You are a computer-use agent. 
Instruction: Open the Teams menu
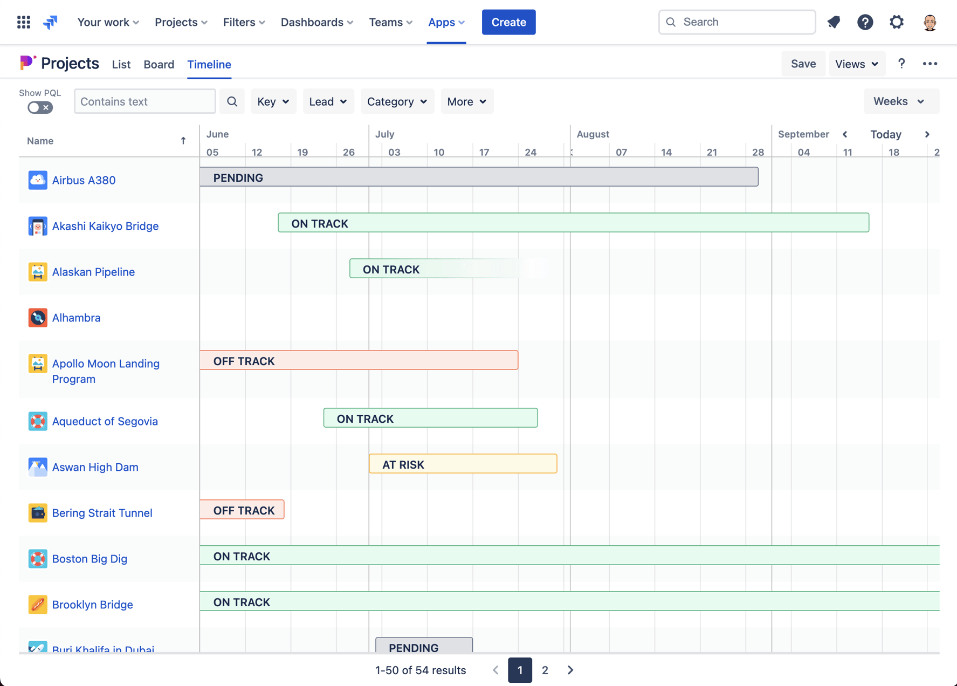coord(390,22)
